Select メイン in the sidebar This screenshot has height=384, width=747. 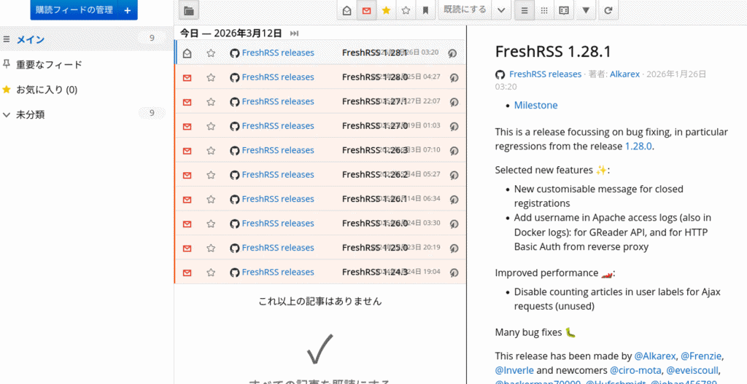coord(31,39)
